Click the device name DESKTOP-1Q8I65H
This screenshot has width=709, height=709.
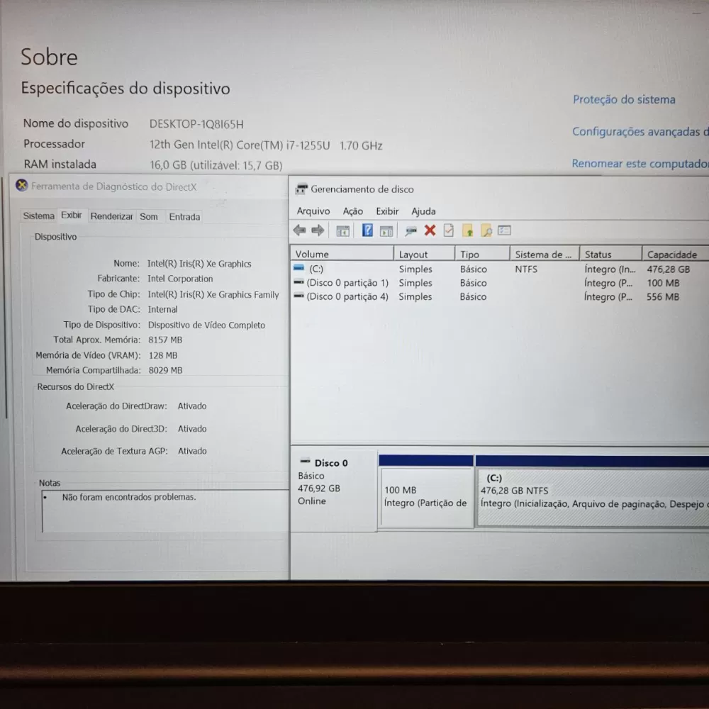[196, 124]
